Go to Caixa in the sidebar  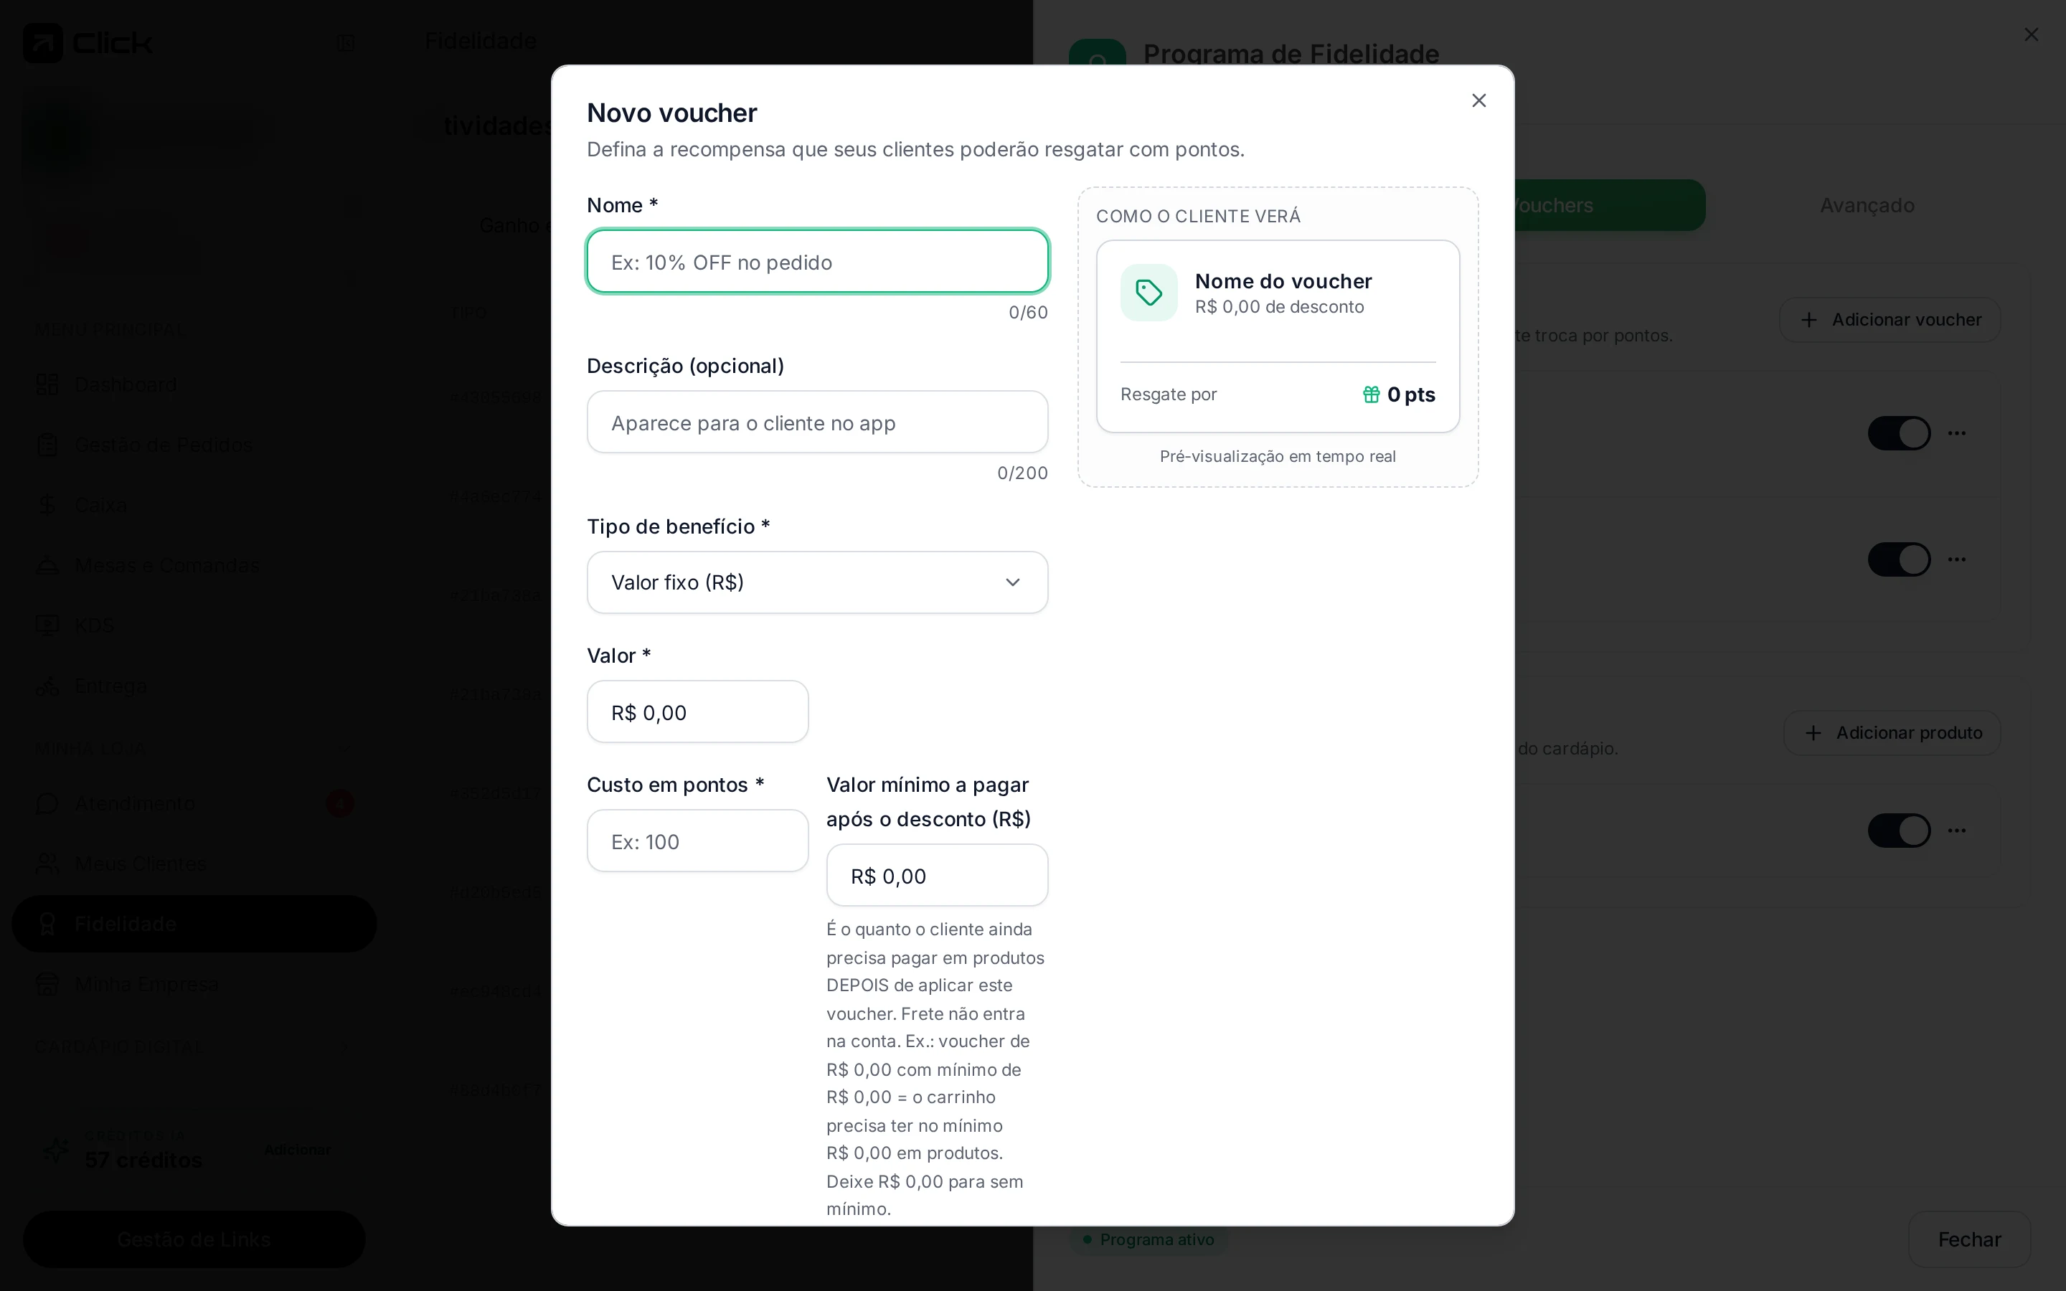pos(194,506)
